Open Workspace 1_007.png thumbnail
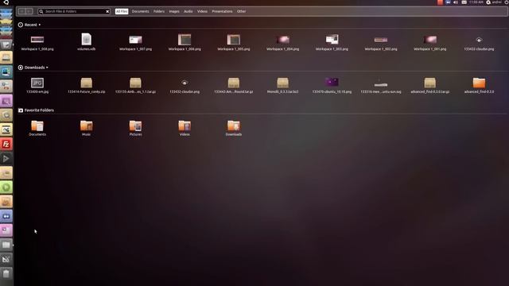Screen dimensions: 509x286 [135, 40]
